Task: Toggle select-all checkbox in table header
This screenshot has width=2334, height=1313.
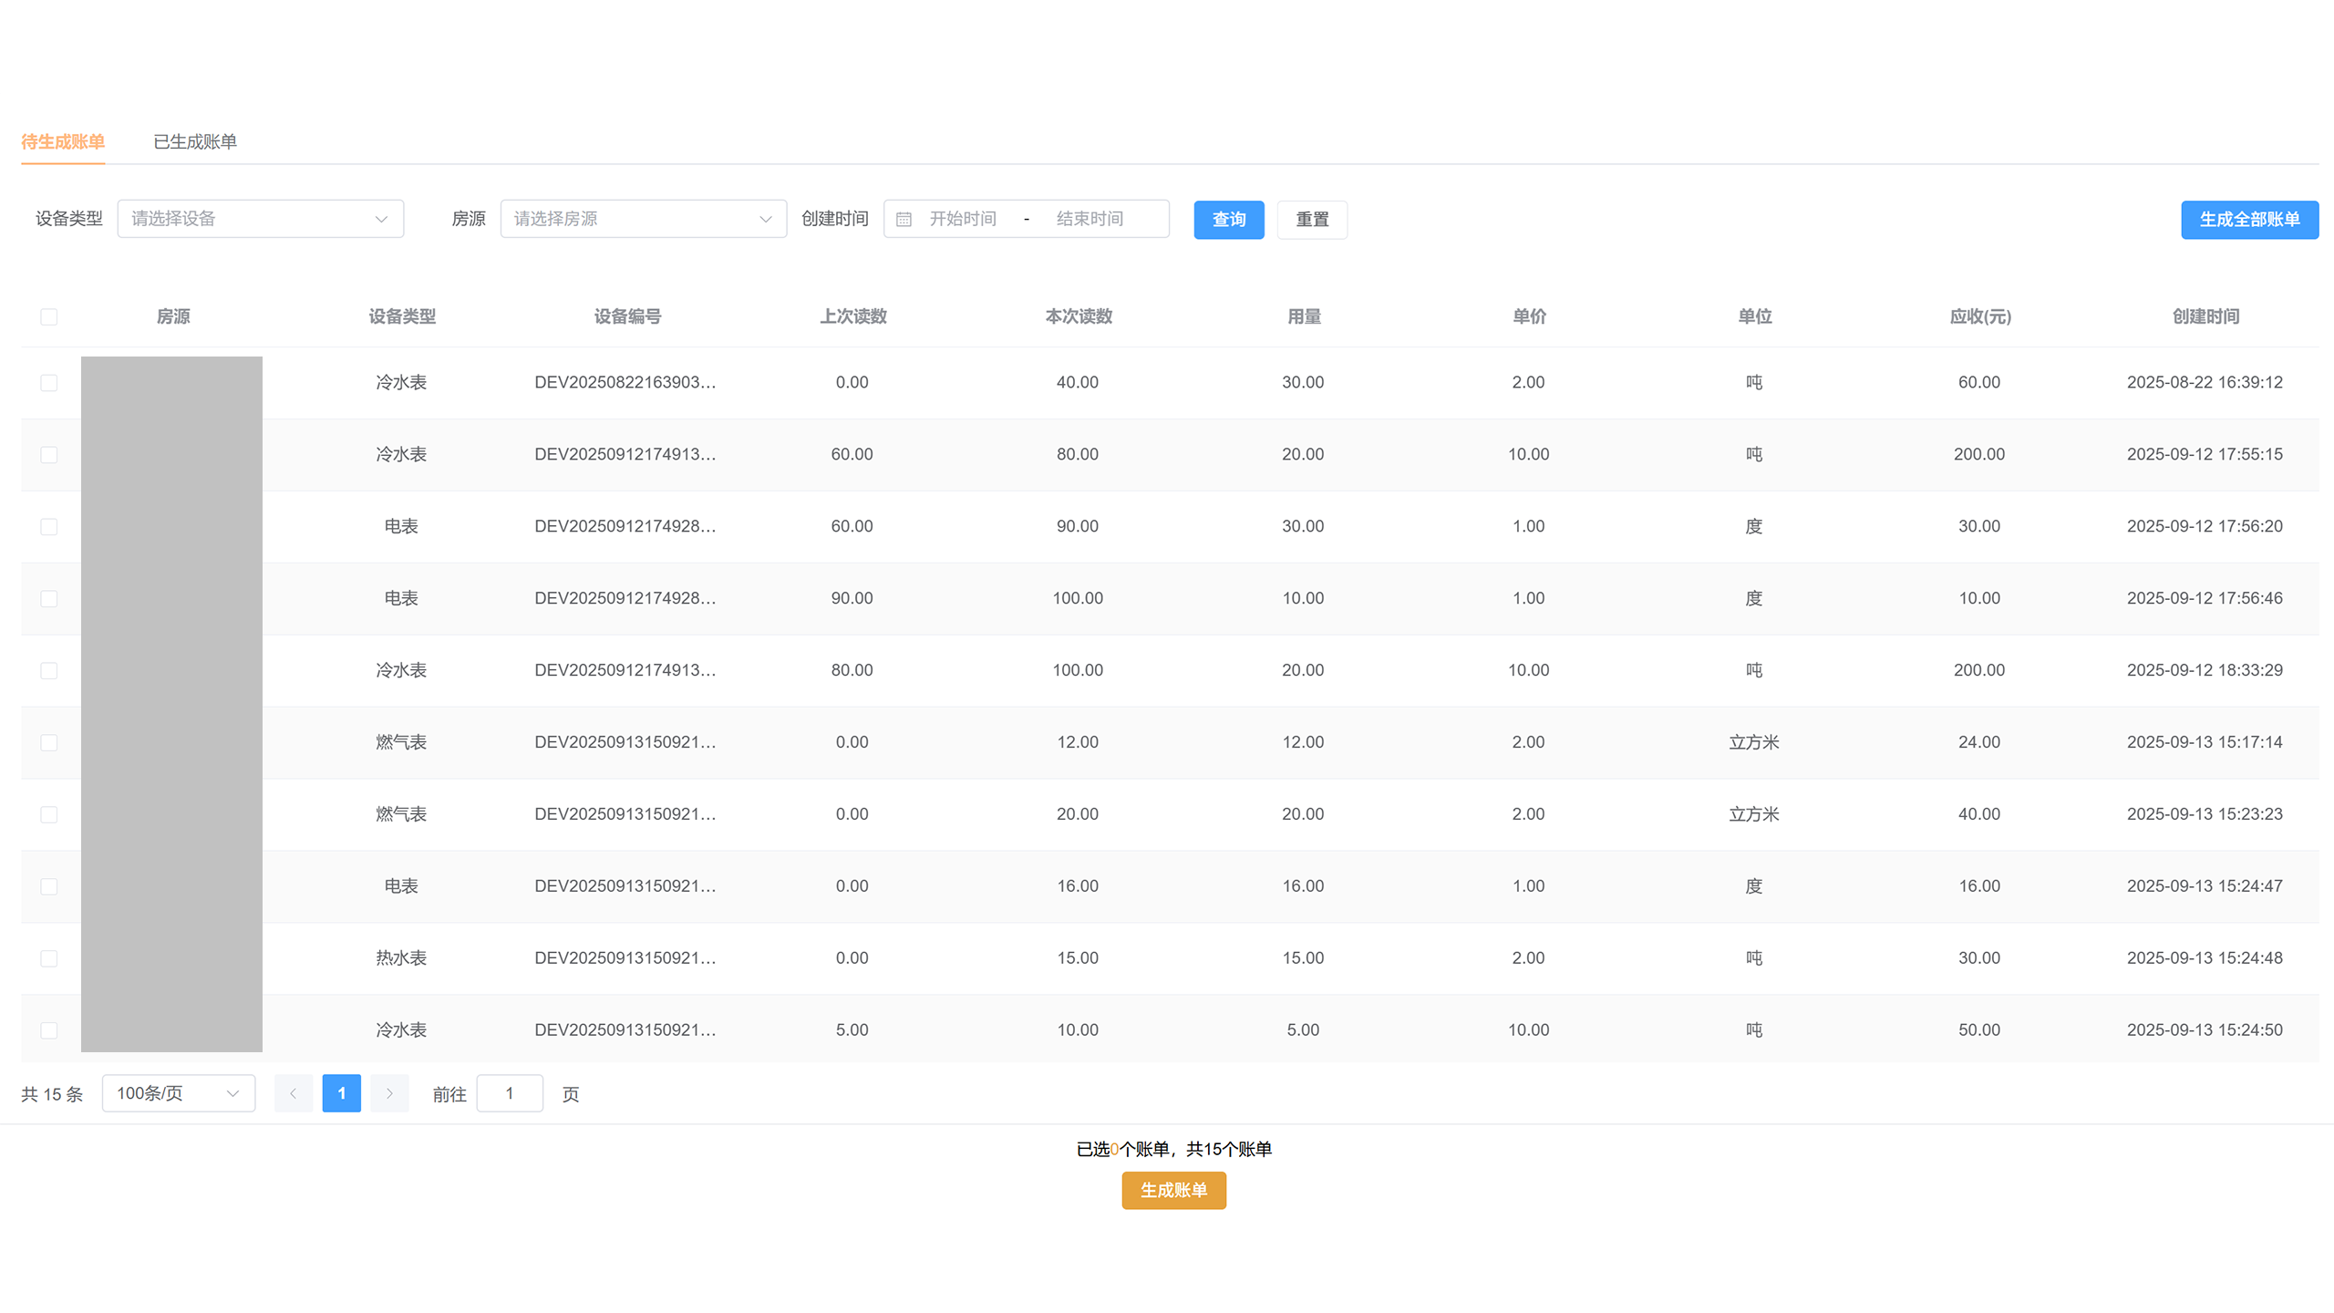Action: point(49,316)
